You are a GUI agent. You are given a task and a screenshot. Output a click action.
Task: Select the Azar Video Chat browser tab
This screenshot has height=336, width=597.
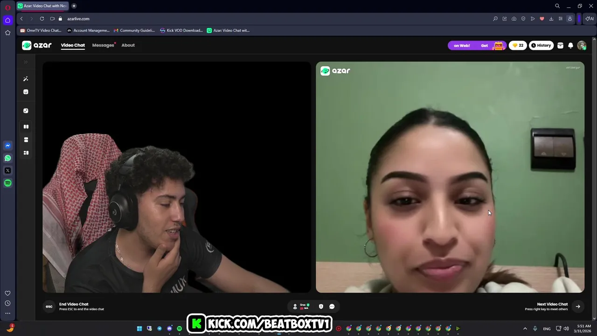(42, 6)
